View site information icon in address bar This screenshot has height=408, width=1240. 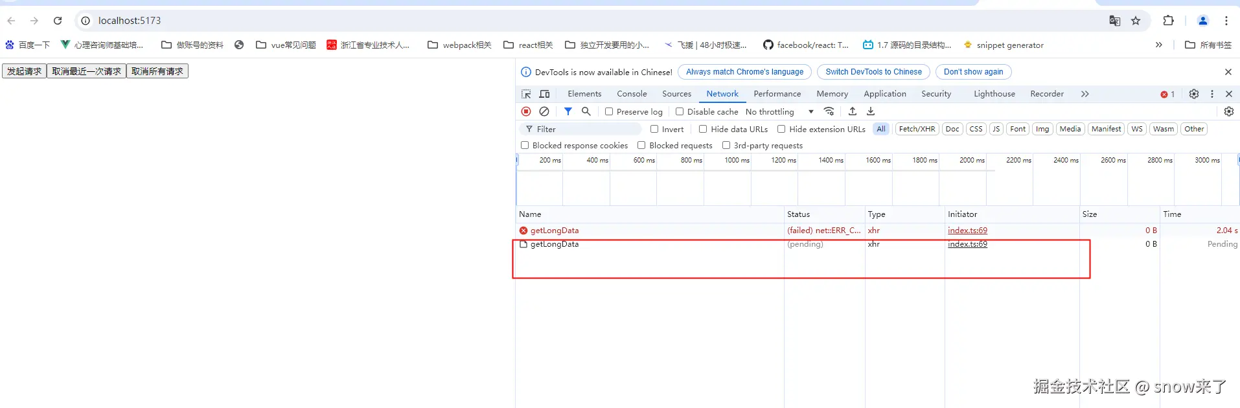[86, 21]
